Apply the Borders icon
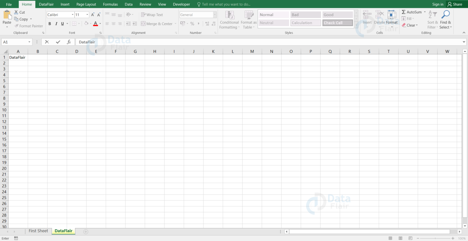Image resolution: width=468 pixels, height=241 pixels. [x=74, y=23]
